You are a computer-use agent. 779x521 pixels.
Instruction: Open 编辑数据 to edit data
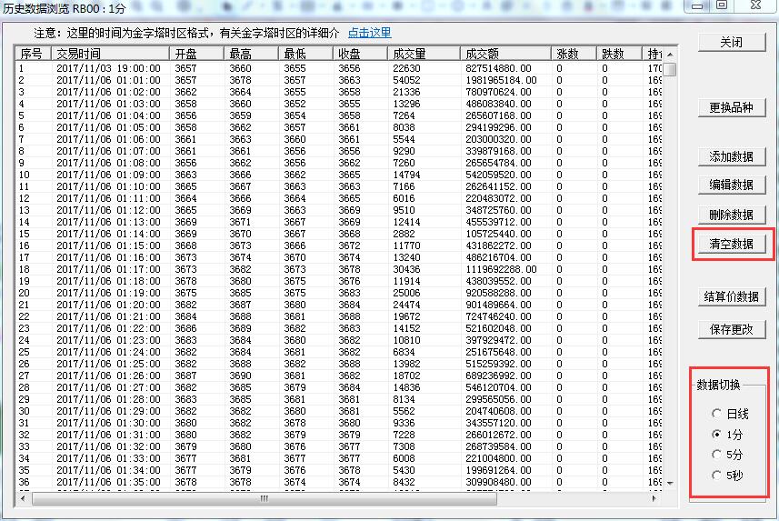point(731,185)
